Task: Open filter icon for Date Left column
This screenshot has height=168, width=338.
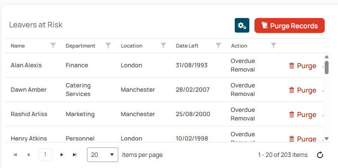Action: [x=218, y=45]
